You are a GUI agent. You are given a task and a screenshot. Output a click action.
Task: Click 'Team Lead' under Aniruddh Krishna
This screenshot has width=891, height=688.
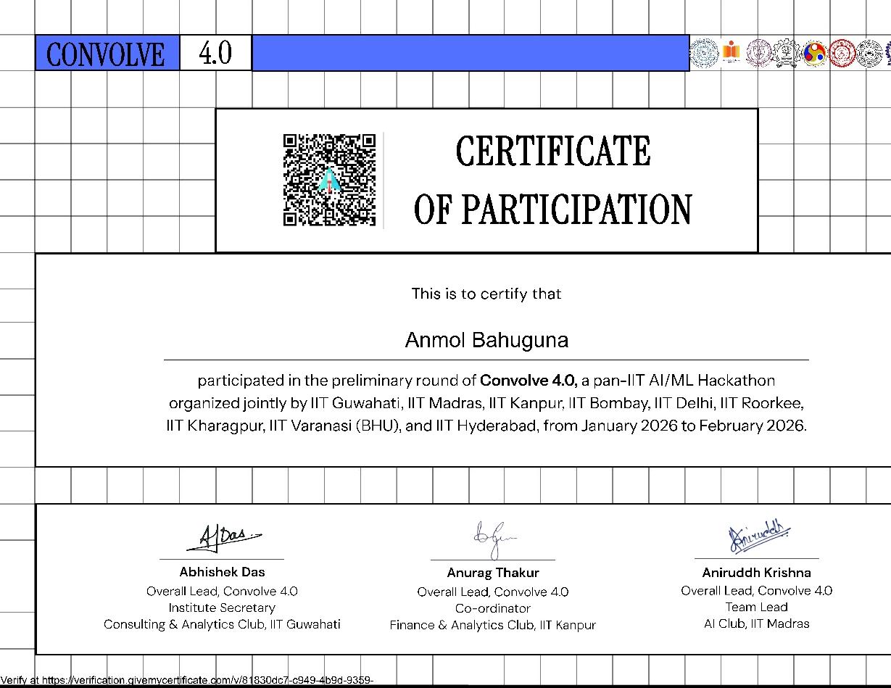[757, 607]
